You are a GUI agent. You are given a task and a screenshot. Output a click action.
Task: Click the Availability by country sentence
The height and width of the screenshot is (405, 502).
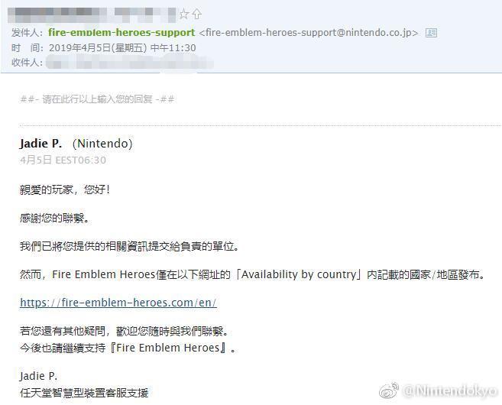point(253,274)
